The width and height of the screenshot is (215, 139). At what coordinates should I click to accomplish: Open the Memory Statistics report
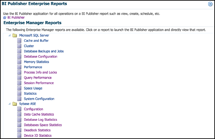(x=37, y=62)
